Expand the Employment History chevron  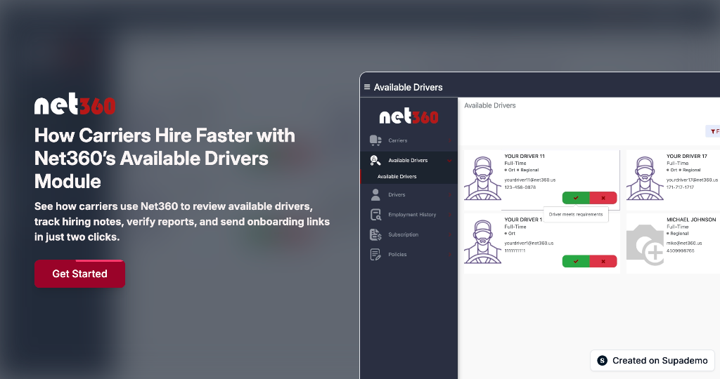449,215
